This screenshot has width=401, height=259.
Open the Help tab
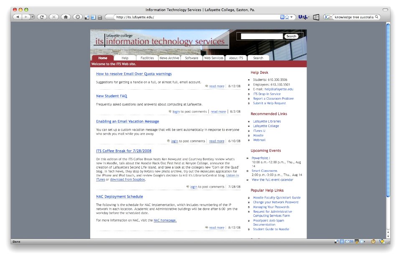pos(125,58)
